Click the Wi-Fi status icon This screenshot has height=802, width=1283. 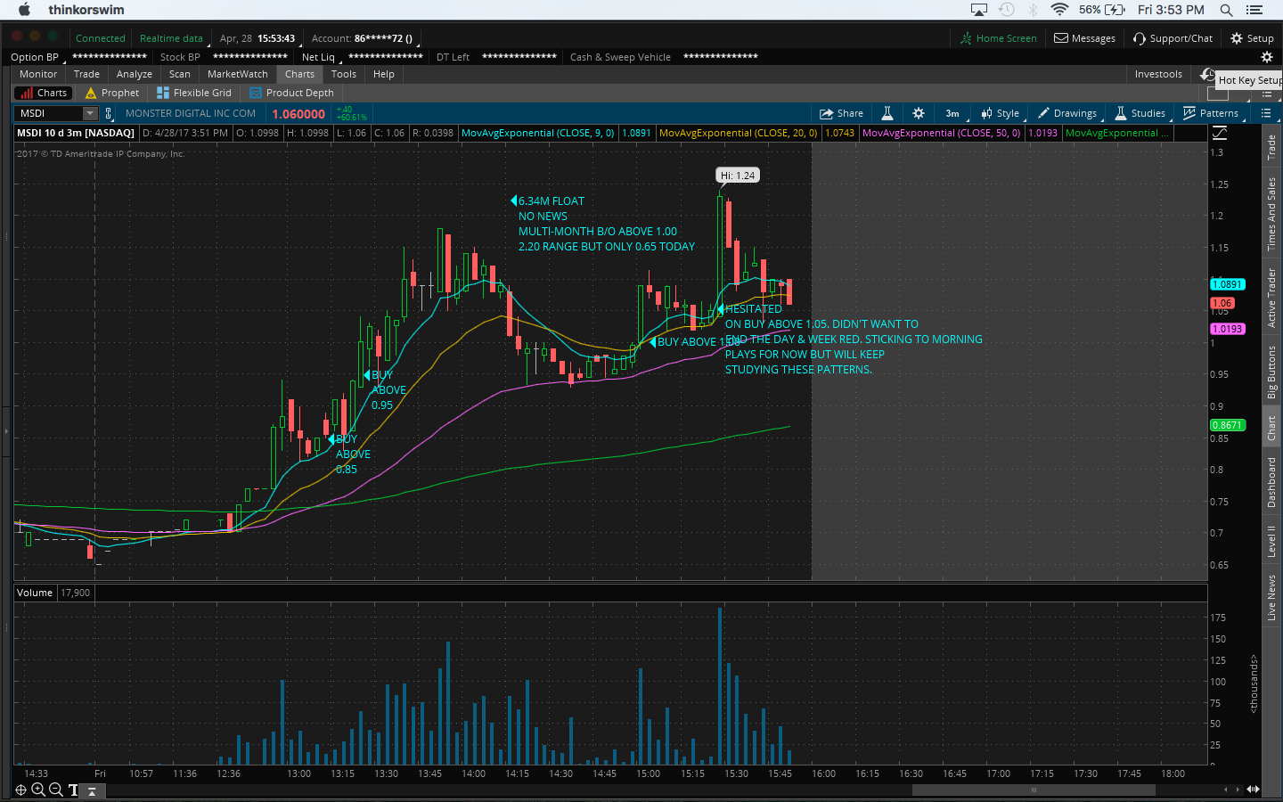[x=1059, y=10]
